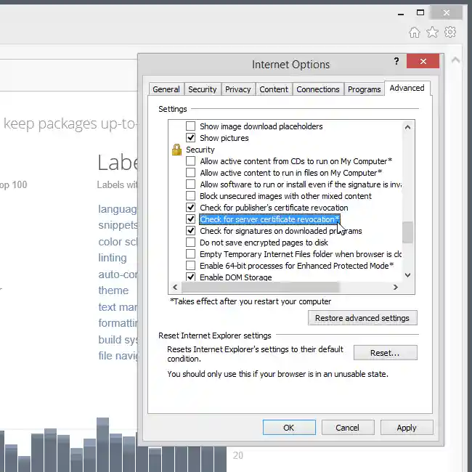Image resolution: width=472 pixels, height=472 pixels.
Task: Open the file navigation label link
Action: pos(118,356)
